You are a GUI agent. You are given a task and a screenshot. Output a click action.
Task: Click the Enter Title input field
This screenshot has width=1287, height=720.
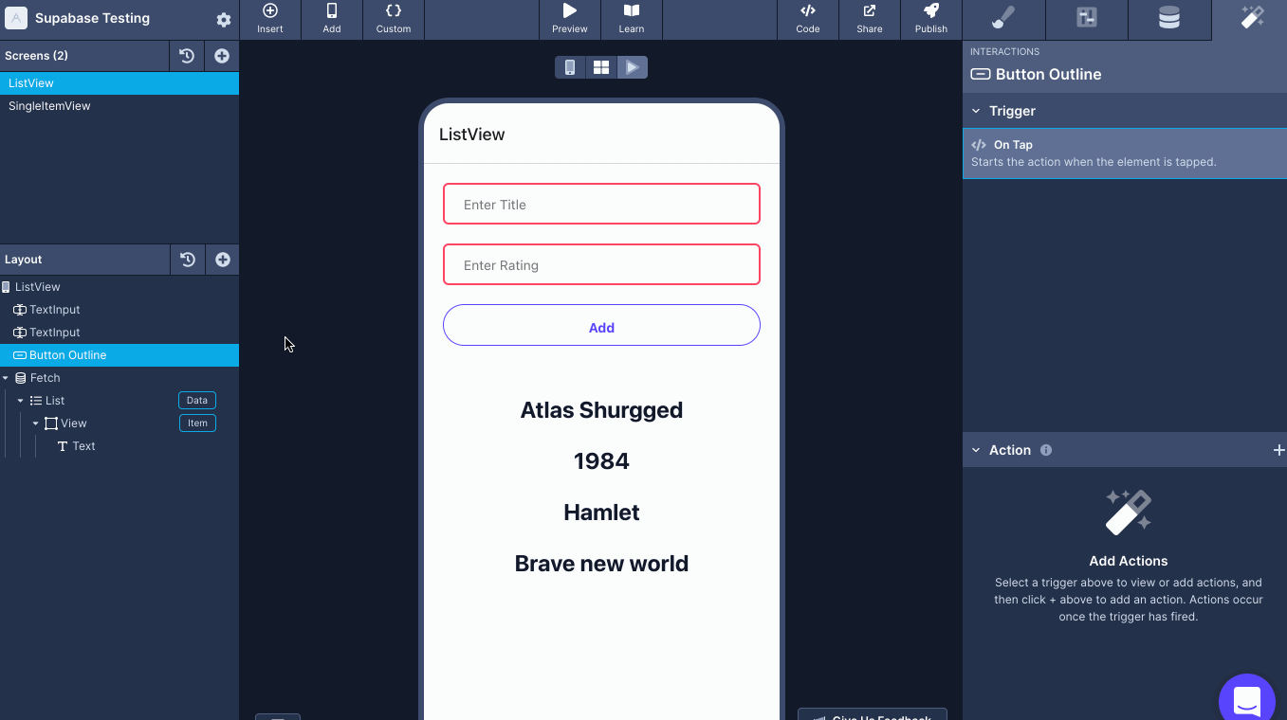pos(601,204)
